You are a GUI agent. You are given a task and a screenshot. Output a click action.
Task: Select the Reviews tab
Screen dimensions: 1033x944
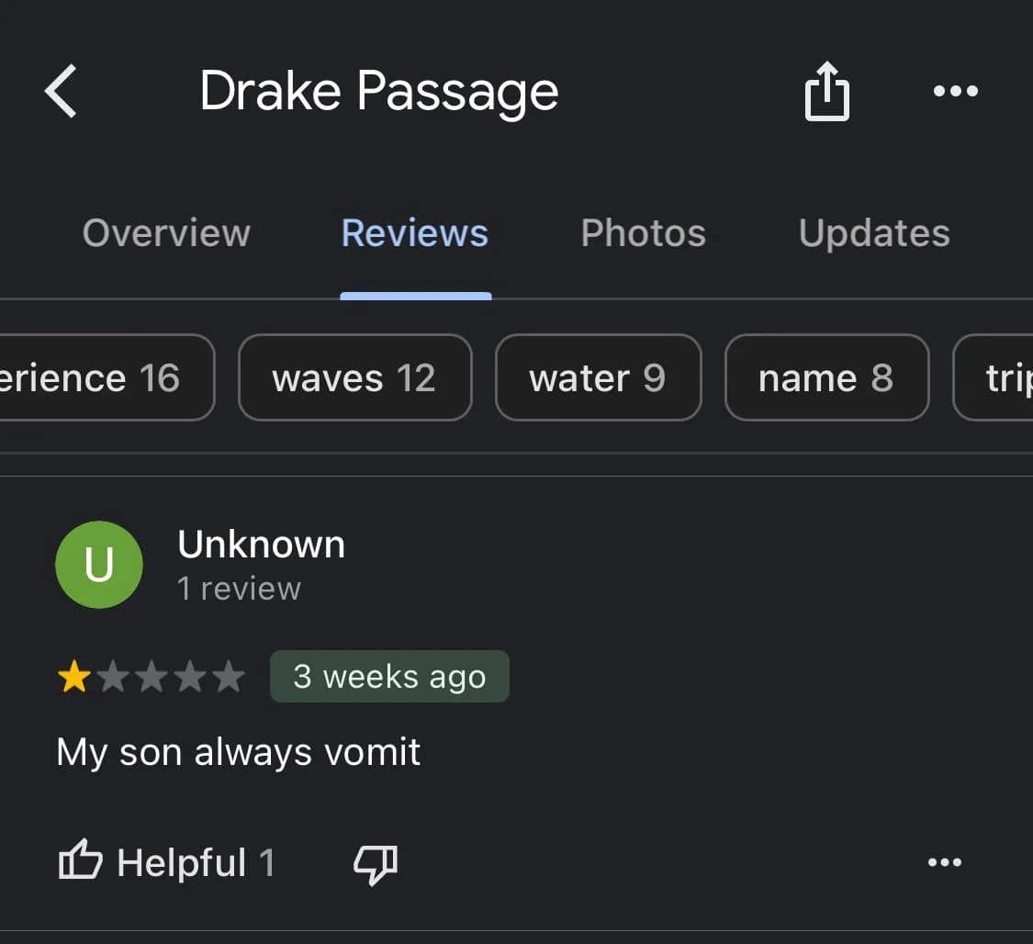[x=415, y=233]
